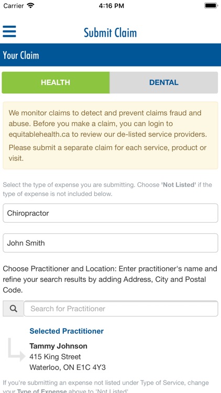Tap the battery icon in status bar
The image size is (221, 393).
tap(211, 6)
